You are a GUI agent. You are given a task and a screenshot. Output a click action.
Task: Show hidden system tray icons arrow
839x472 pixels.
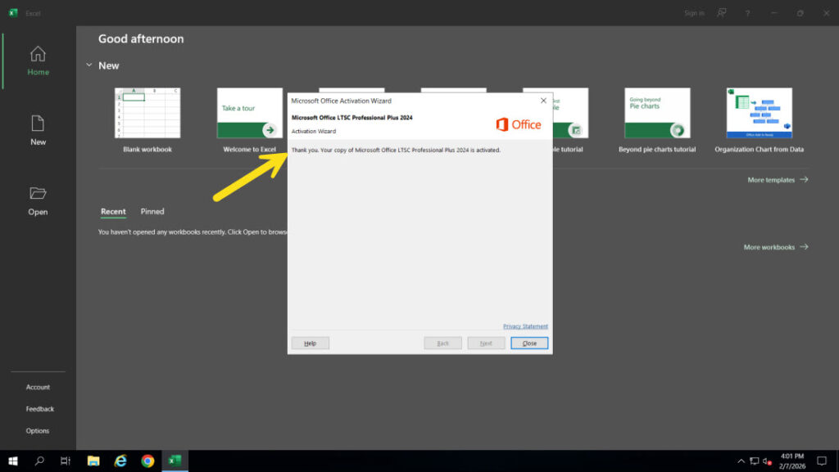pyautogui.click(x=741, y=461)
